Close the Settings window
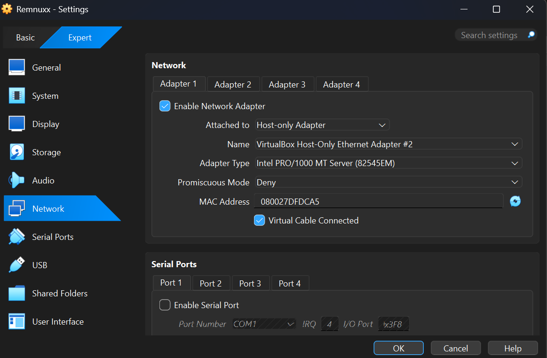 coord(530,9)
